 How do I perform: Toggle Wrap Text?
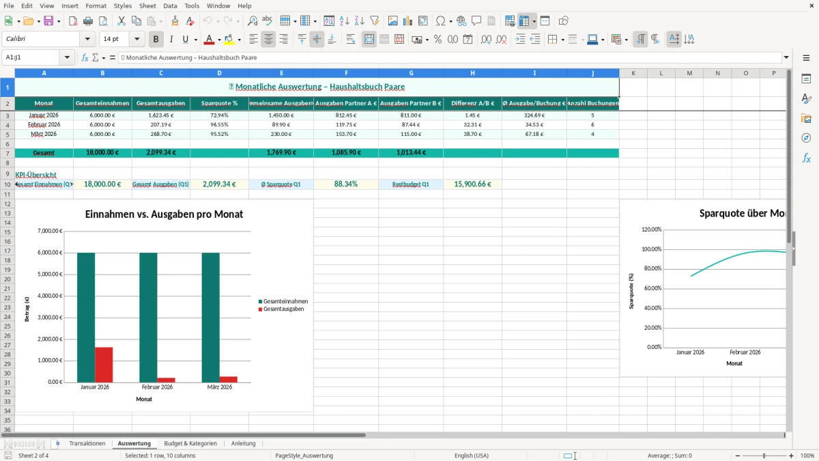tap(350, 40)
